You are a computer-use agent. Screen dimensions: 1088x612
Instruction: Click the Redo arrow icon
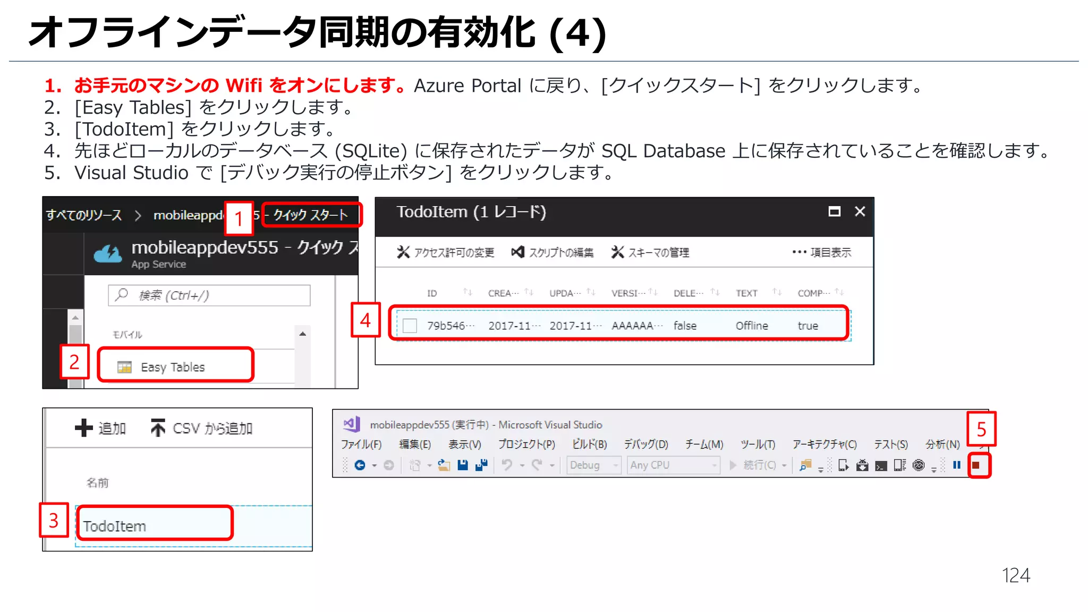(537, 465)
